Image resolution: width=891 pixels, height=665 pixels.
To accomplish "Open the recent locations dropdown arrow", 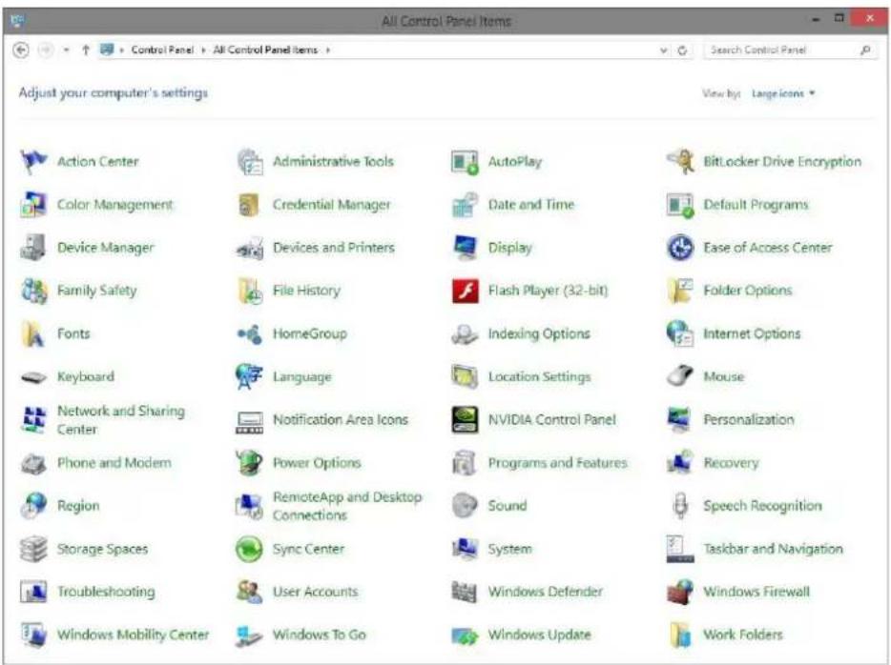I will pyautogui.click(x=67, y=50).
